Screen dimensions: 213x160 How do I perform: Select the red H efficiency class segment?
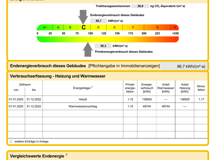(175, 27)
